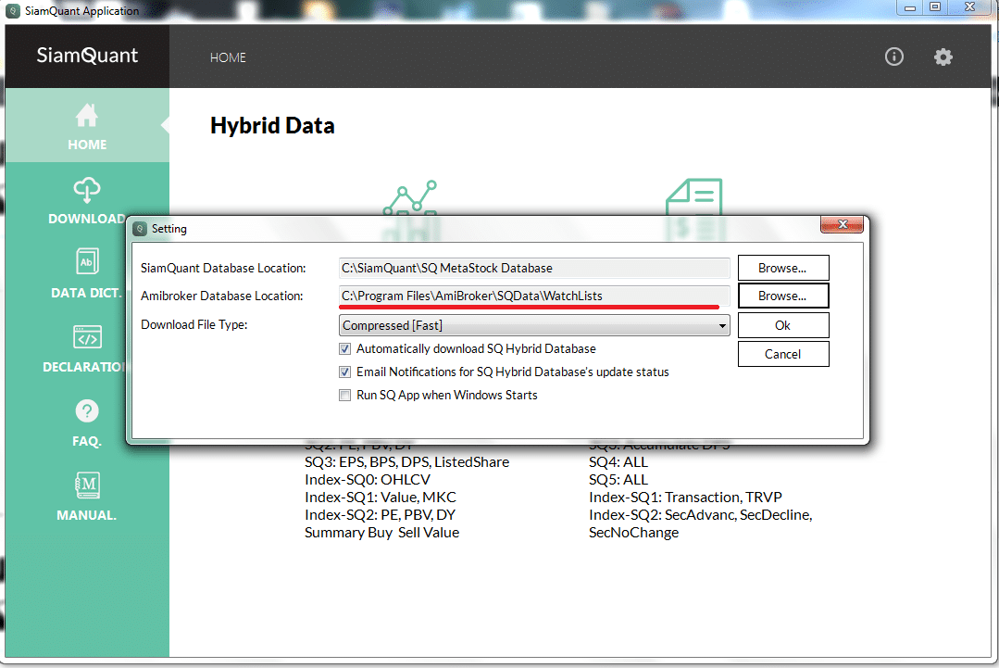Browse for SiamQuant Database Location
The image size is (999, 668).
[x=782, y=268]
